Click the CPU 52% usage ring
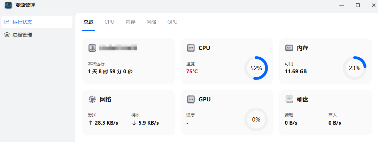The image size is (378, 142). tap(256, 68)
